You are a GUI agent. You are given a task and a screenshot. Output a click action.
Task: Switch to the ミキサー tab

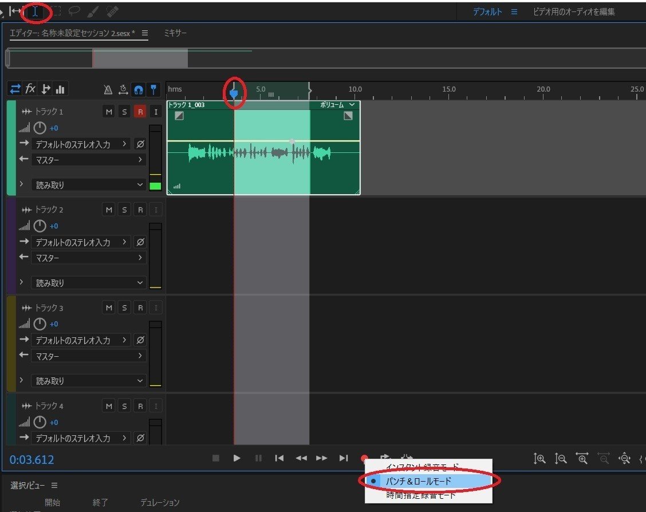[175, 33]
